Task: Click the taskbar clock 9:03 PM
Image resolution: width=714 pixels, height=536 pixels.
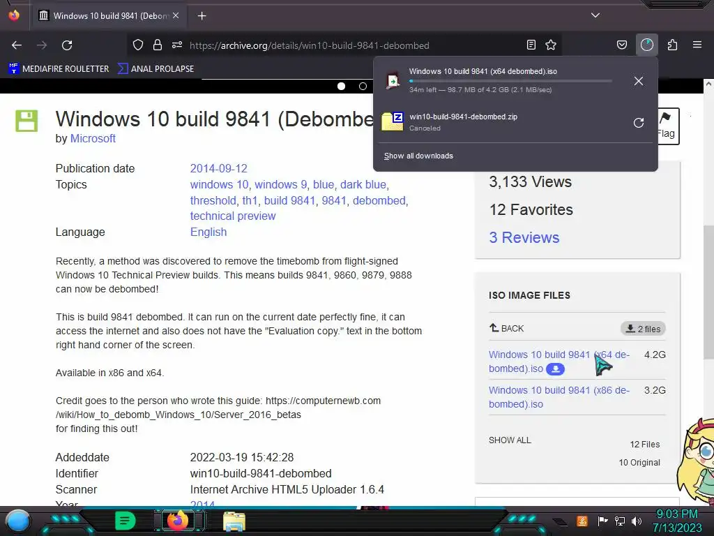Action: click(677, 514)
